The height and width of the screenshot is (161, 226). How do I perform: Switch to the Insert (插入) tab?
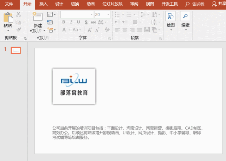pyautogui.click(x=43, y=4)
